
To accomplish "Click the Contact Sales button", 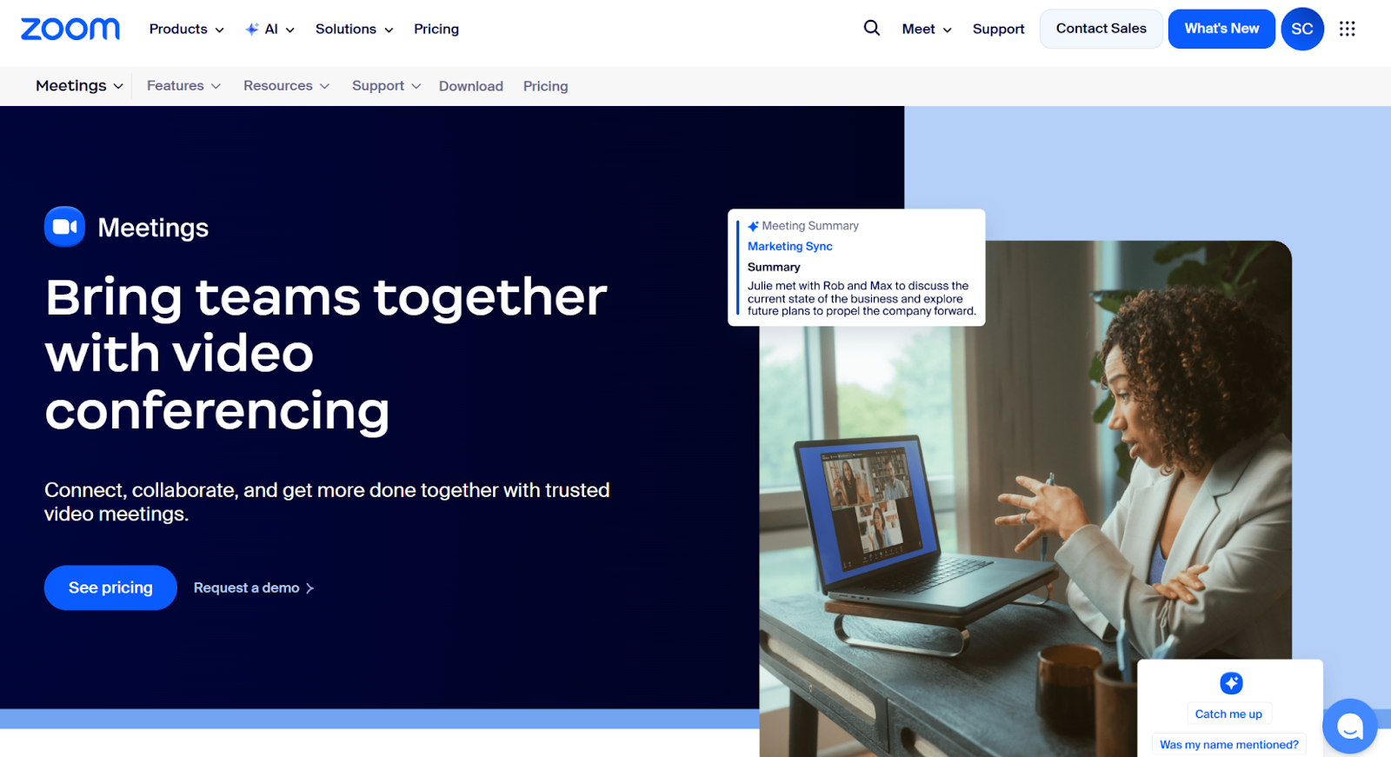I will (x=1101, y=29).
